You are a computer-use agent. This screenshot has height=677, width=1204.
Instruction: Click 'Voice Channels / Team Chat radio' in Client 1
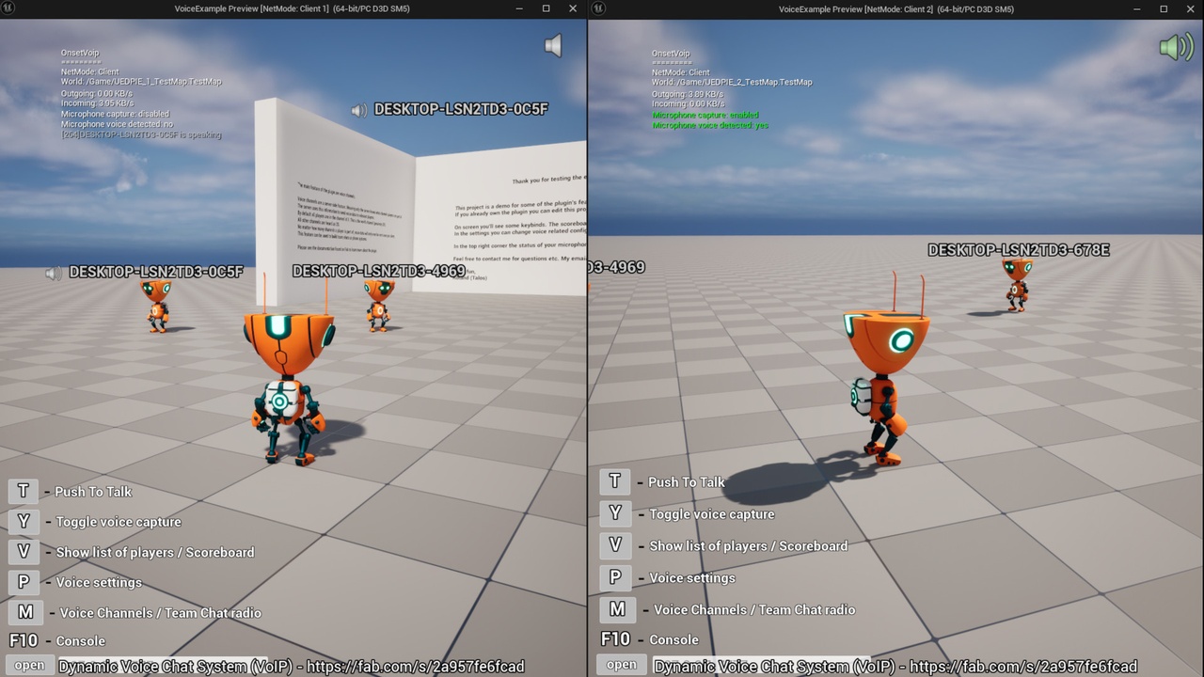tap(160, 613)
